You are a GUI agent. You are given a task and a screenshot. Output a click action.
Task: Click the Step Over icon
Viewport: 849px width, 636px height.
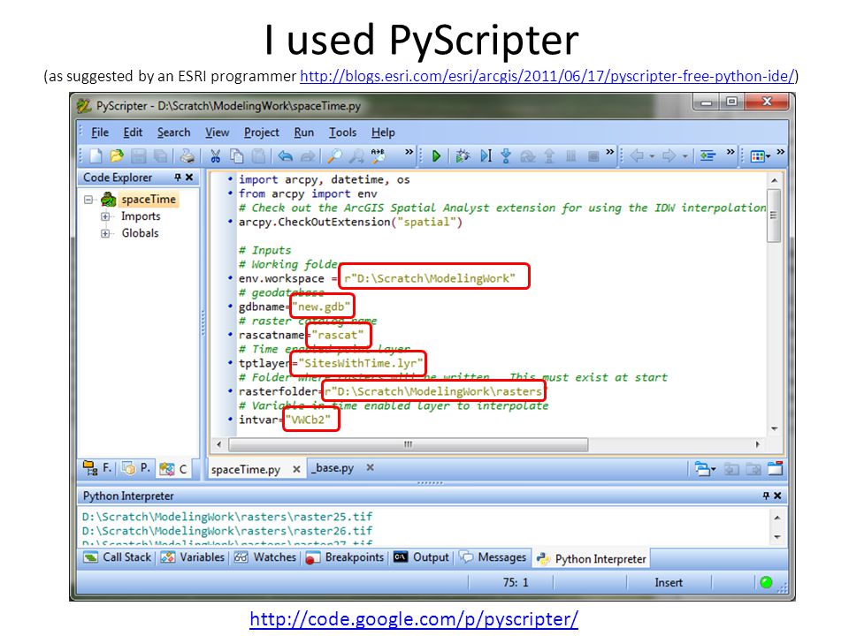pyautogui.click(x=527, y=155)
